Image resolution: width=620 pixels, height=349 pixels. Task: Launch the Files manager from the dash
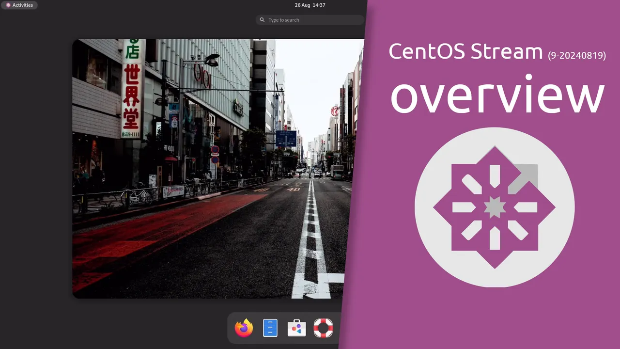(270, 328)
